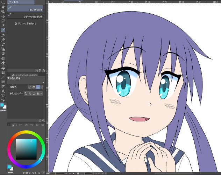Select the Eyedropper tool in toolbar
The image size is (221, 175).
(3, 30)
